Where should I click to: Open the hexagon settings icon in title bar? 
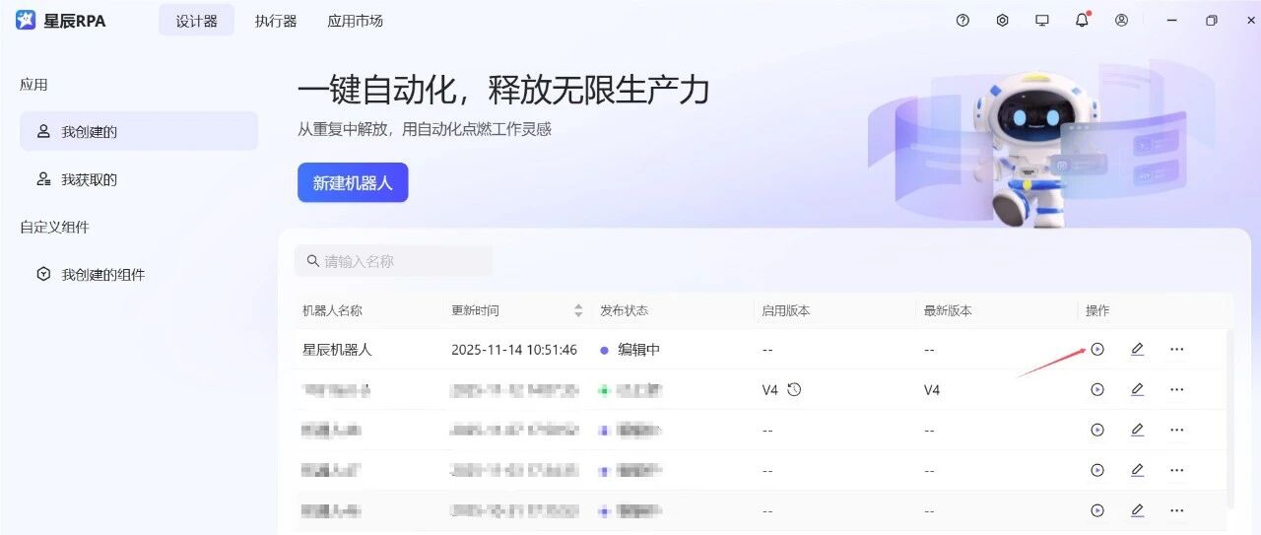(1002, 20)
